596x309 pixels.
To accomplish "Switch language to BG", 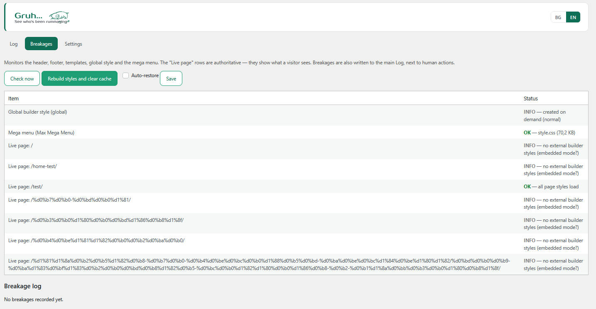I will [x=558, y=17].
